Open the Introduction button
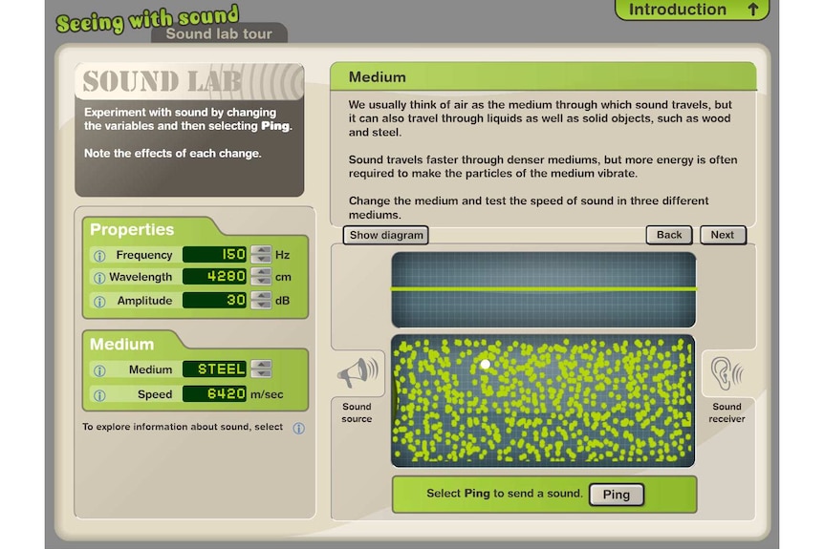This screenshot has height=549, width=824. pos(691,10)
